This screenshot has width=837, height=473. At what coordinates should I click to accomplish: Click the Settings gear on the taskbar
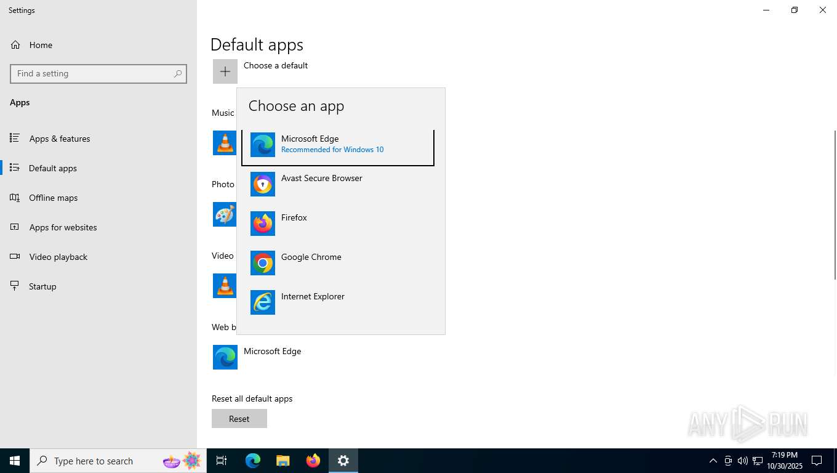pos(343,461)
